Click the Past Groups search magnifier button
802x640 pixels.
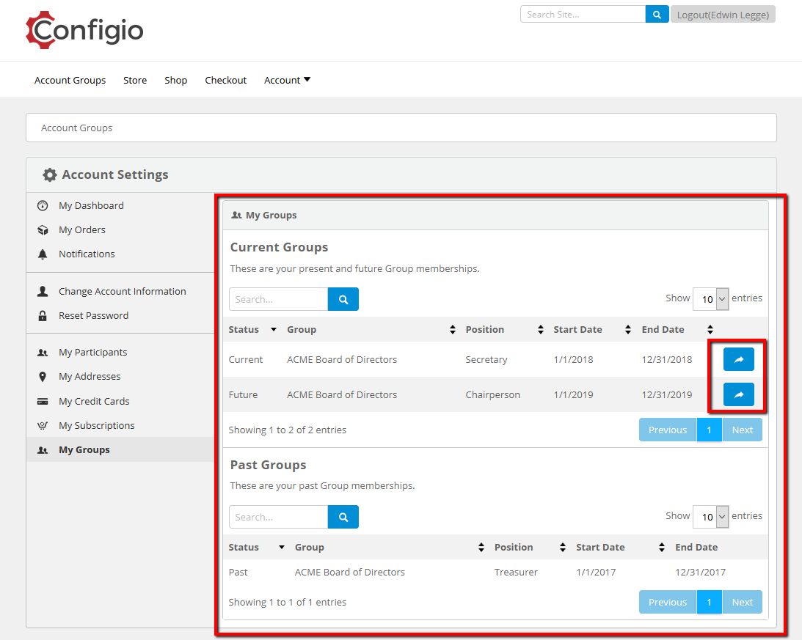pyautogui.click(x=343, y=517)
